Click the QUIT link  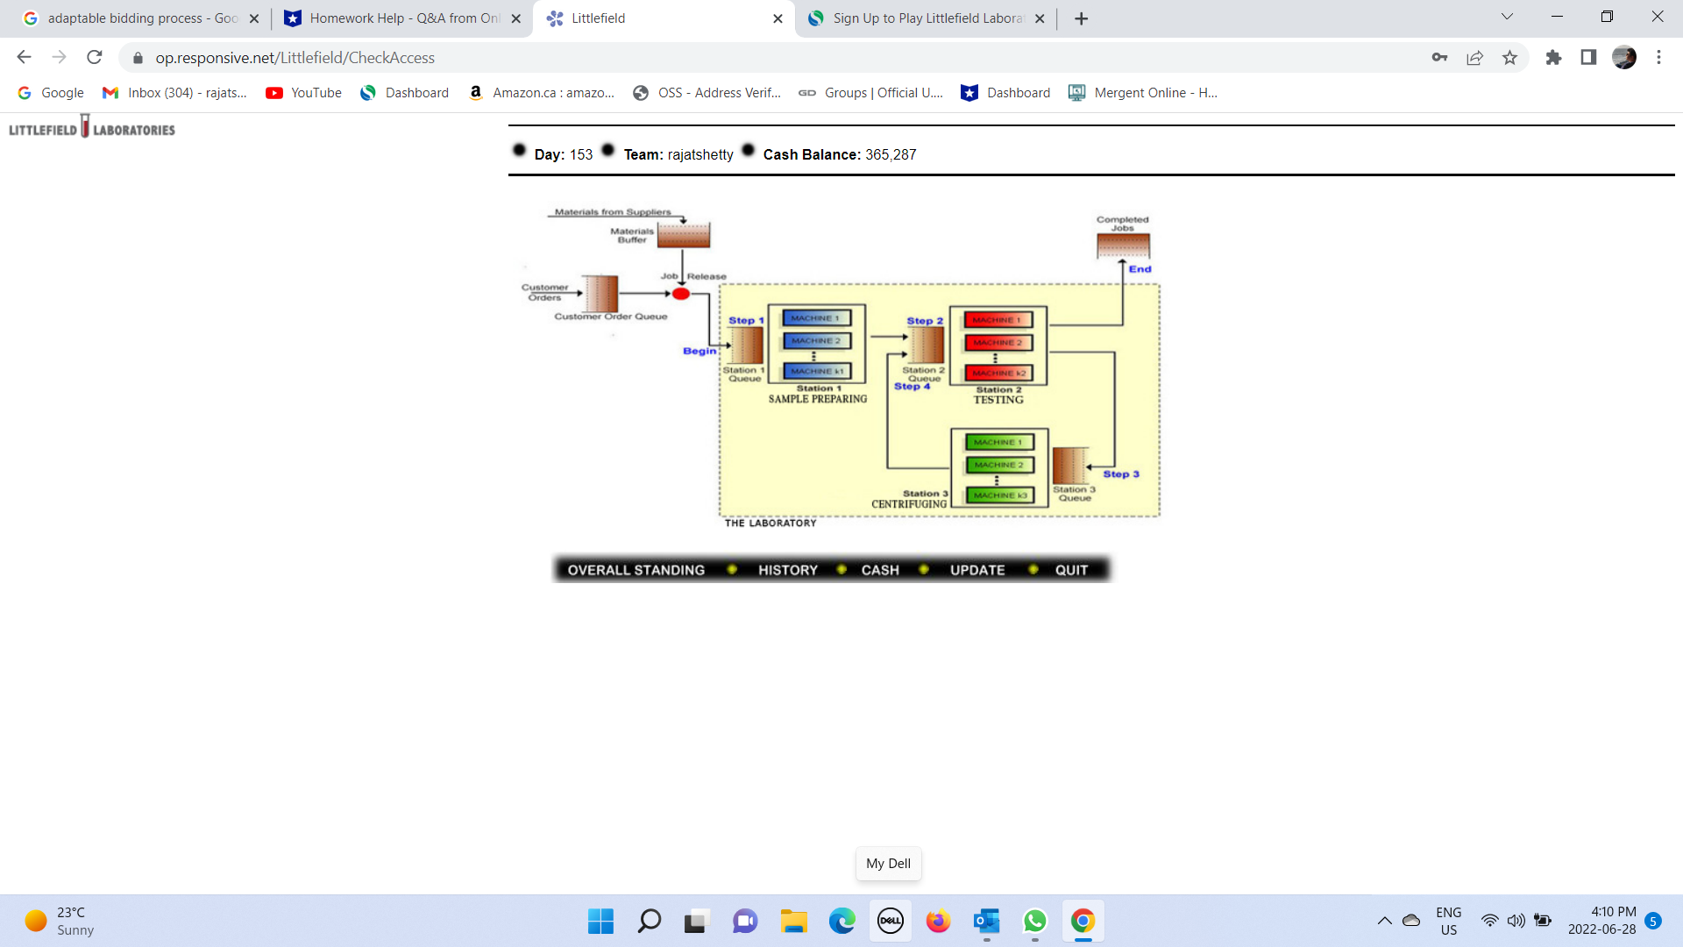[x=1071, y=570]
